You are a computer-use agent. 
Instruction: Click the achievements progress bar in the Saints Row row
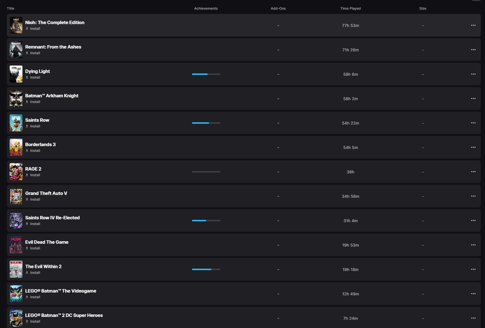point(206,123)
